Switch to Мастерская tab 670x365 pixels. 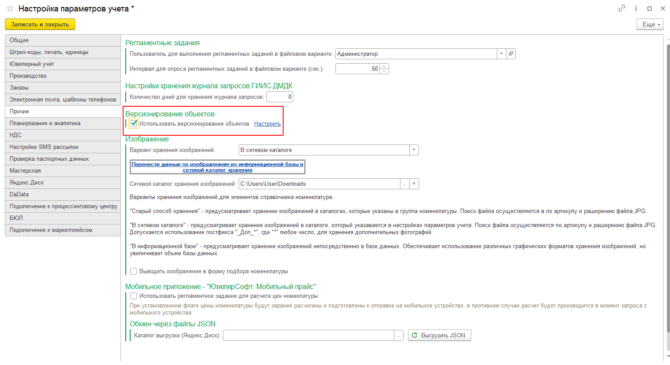coord(63,171)
